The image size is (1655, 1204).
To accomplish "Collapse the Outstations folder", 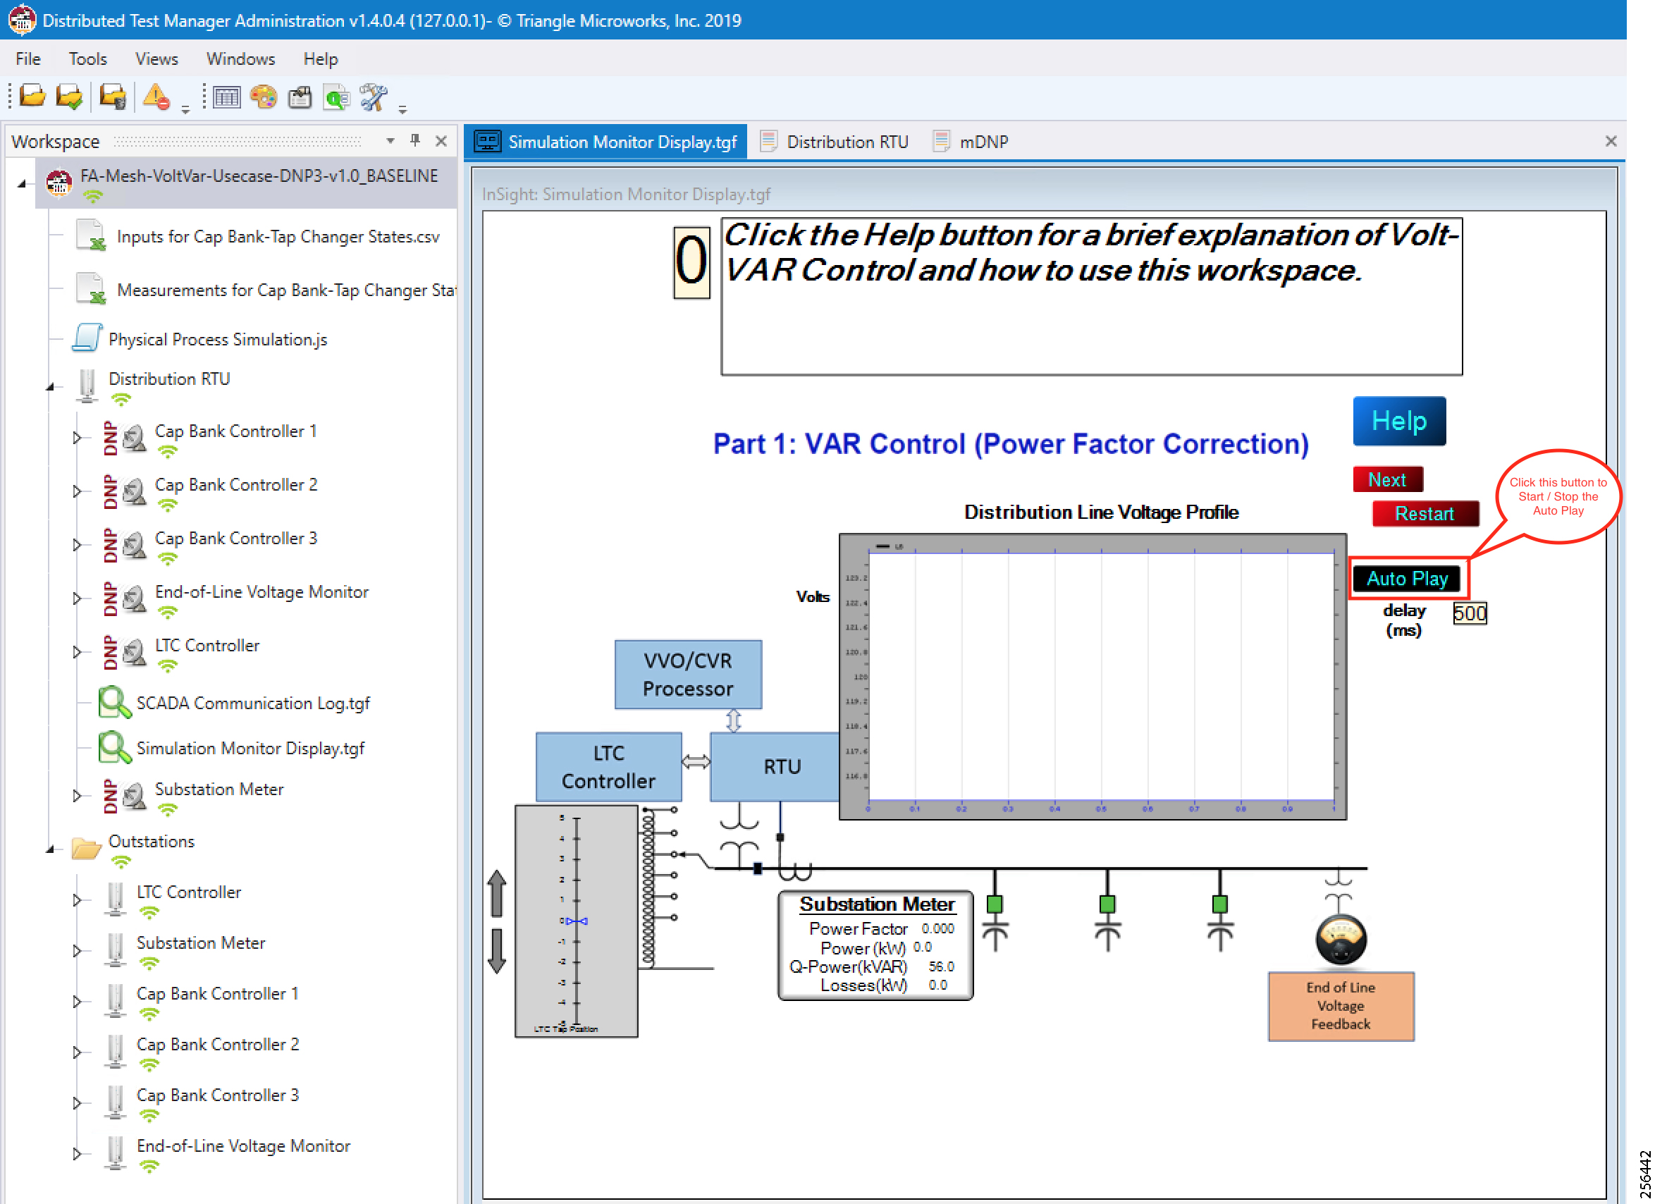I will pos(50,849).
